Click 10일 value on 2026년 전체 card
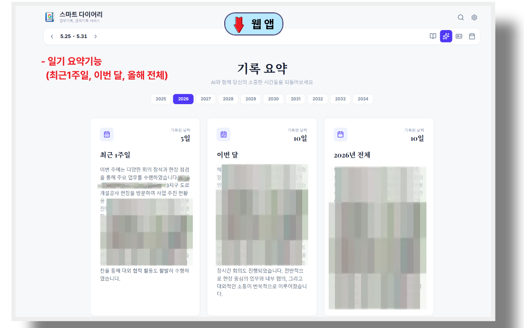524x328 pixels. pos(418,139)
